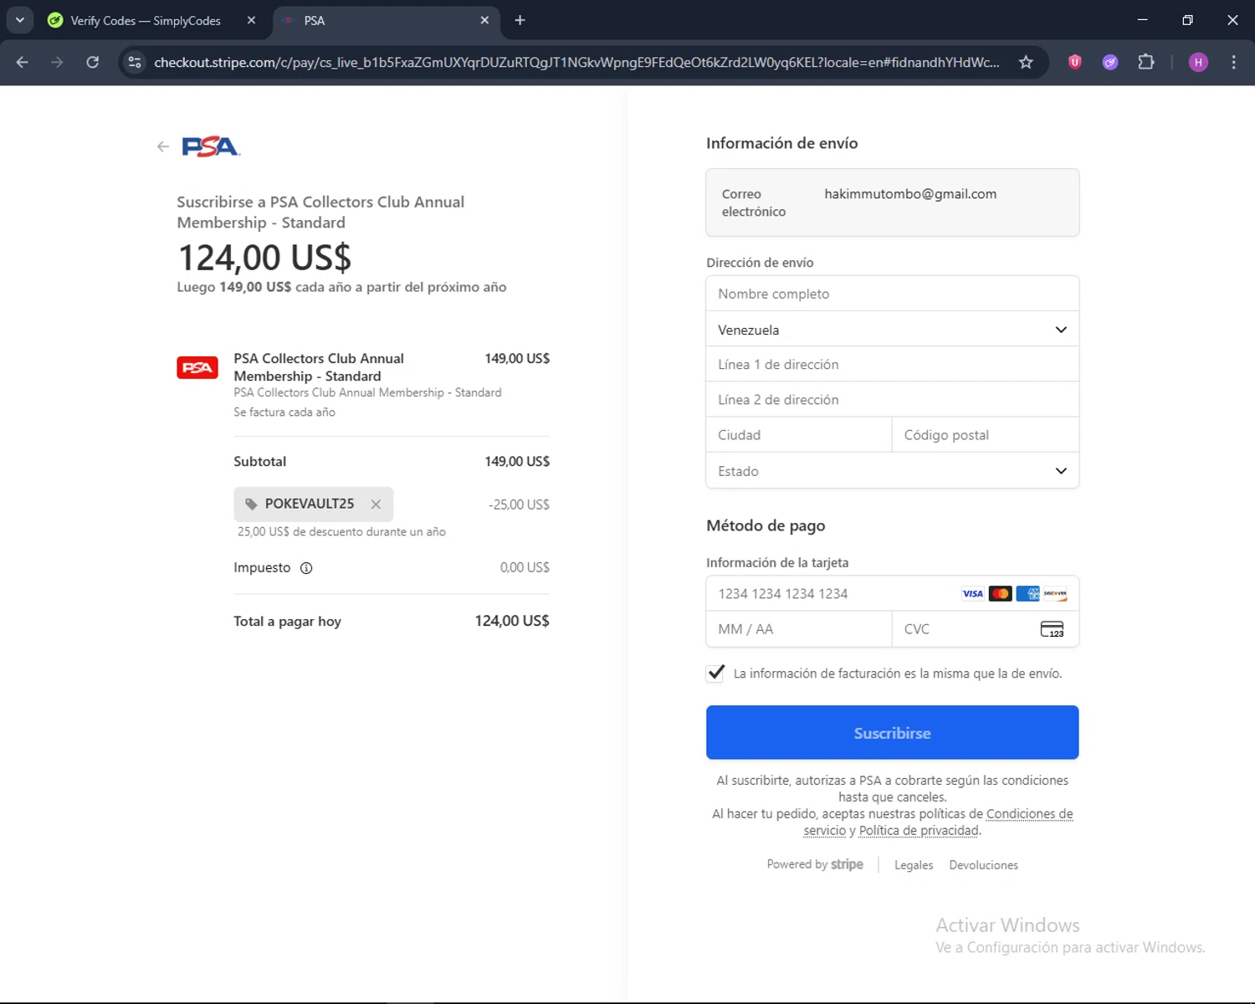Open the Impuesto info tooltip icon
Screen dimensions: 1255x1004
coord(306,568)
